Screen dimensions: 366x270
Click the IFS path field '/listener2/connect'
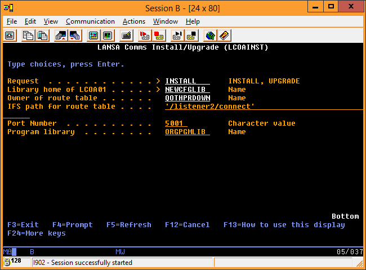[x=264, y=107]
